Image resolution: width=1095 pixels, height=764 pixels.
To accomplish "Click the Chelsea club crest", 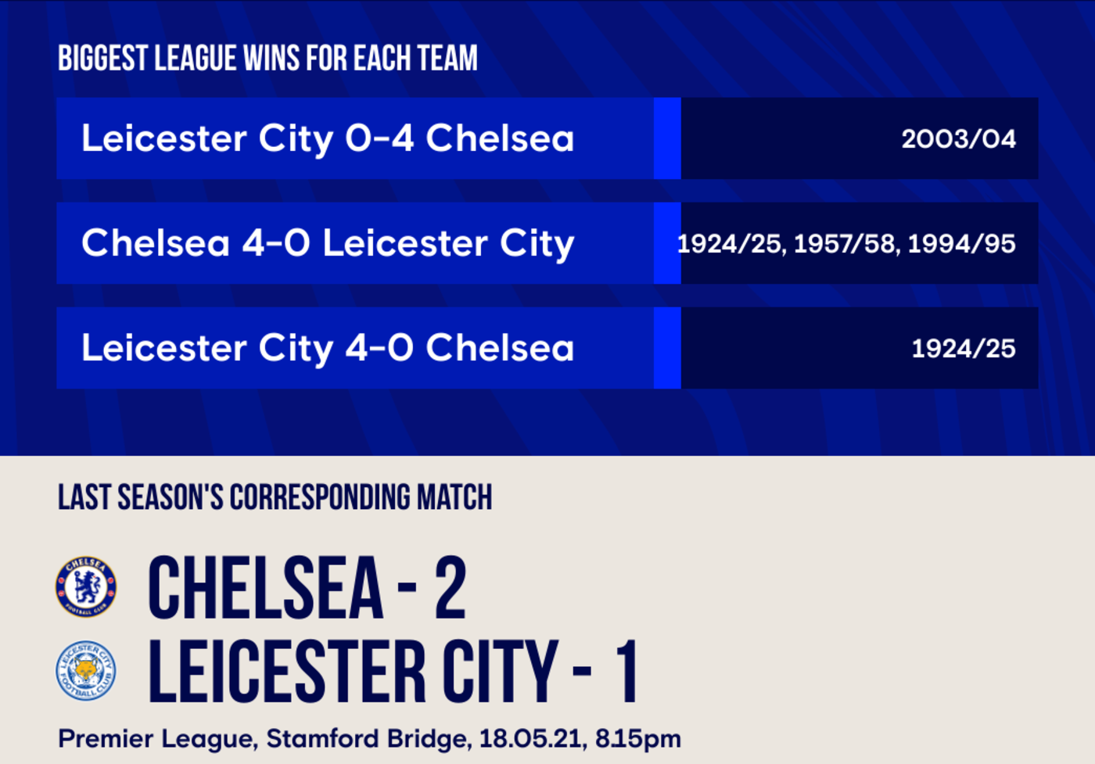I will click(86, 586).
